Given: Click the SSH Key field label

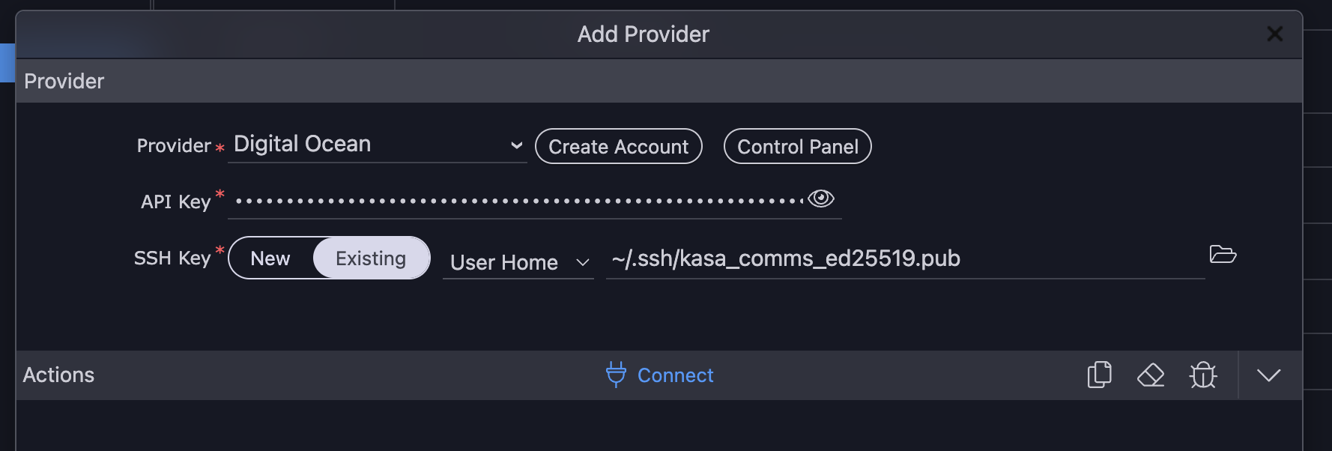Looking at the screenshot, I should point(172,258).
